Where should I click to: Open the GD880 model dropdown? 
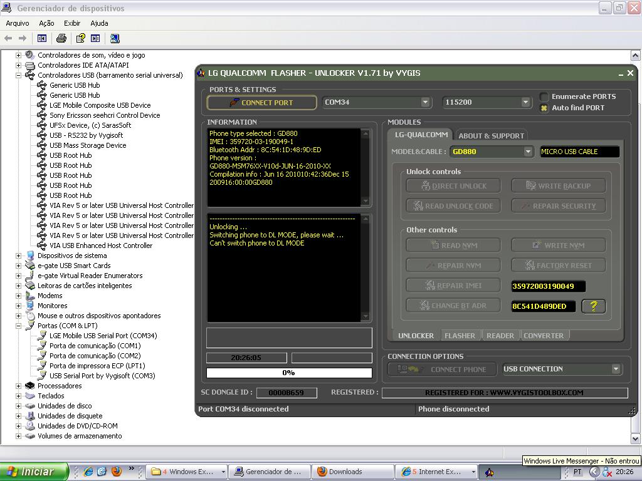(x=528, y=152)
